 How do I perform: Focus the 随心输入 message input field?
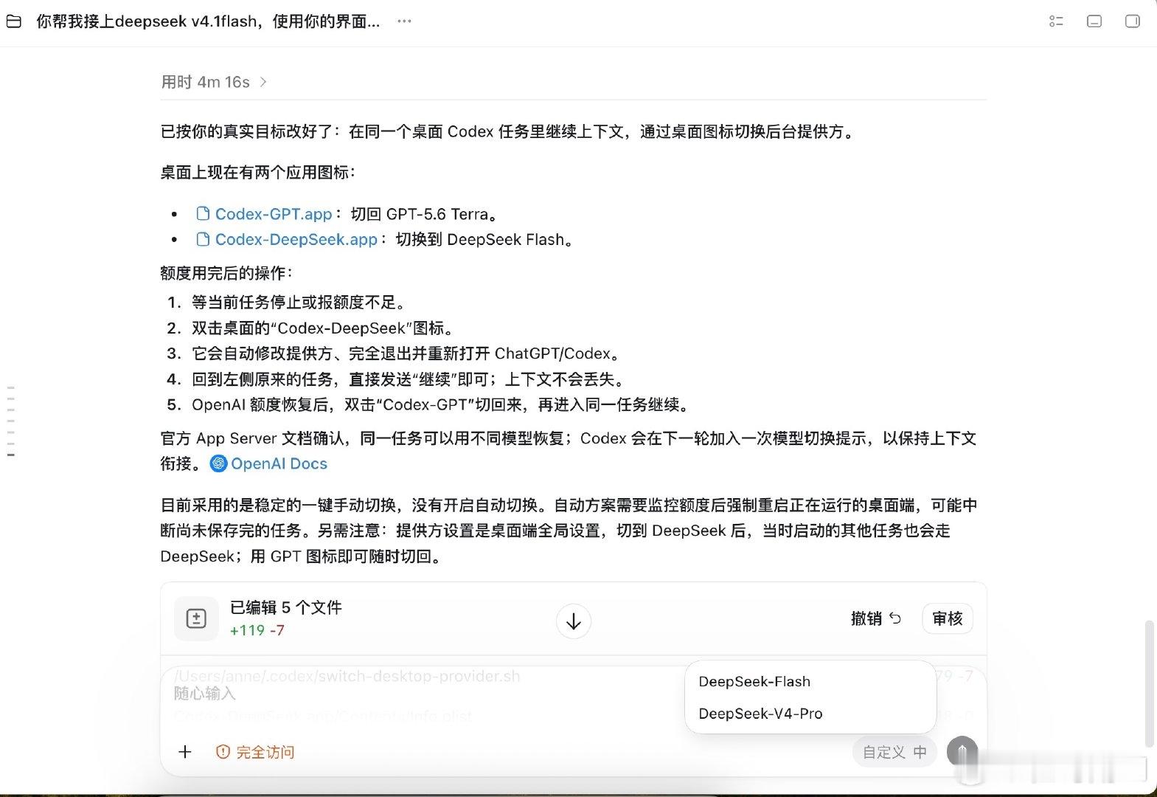tap(428, 694)
